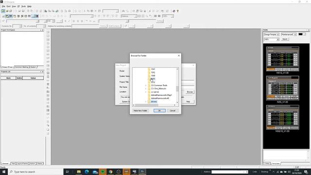Open the 100% zoom dropdown in toolbar
The width and height of the screenshot is (311, 175).
pyautogui.click(x=173, y=16)
